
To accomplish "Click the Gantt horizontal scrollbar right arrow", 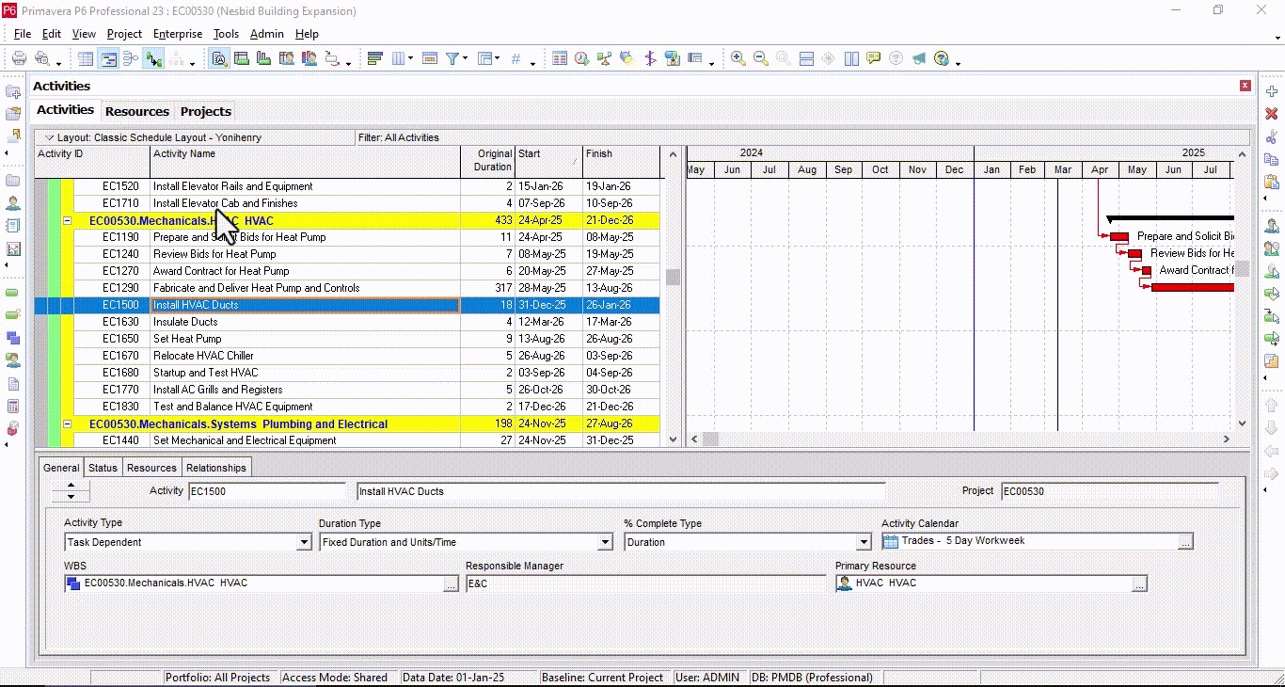I will point(1227,439).
